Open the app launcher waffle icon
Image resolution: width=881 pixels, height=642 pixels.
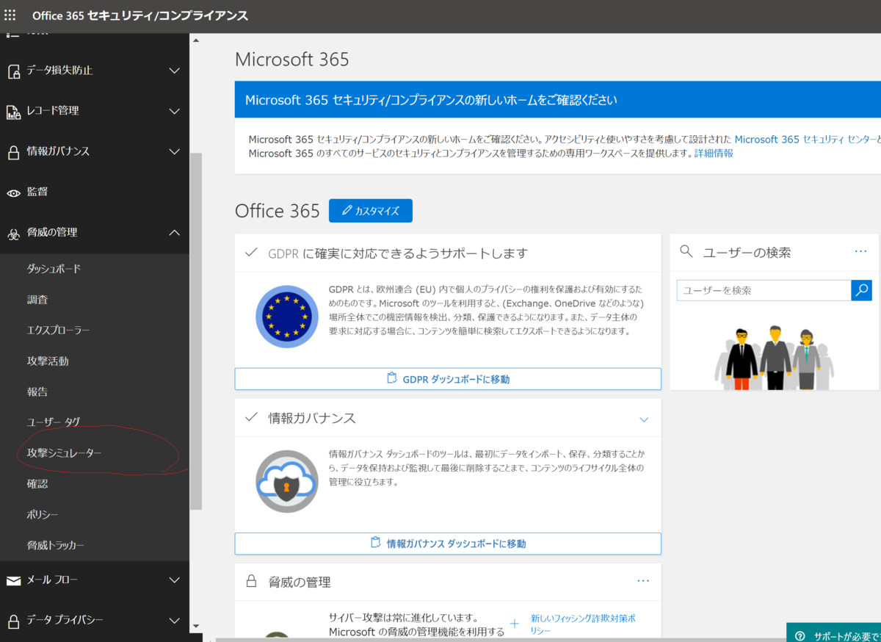pyautogui.click(x=10, y=15)
